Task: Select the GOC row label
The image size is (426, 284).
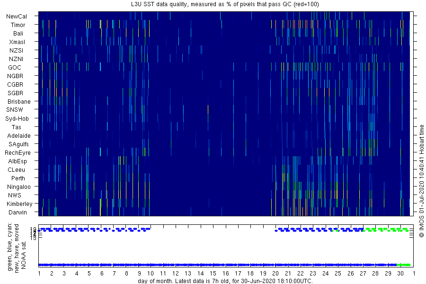Action: pyautogui.click(x=15, y=67)
